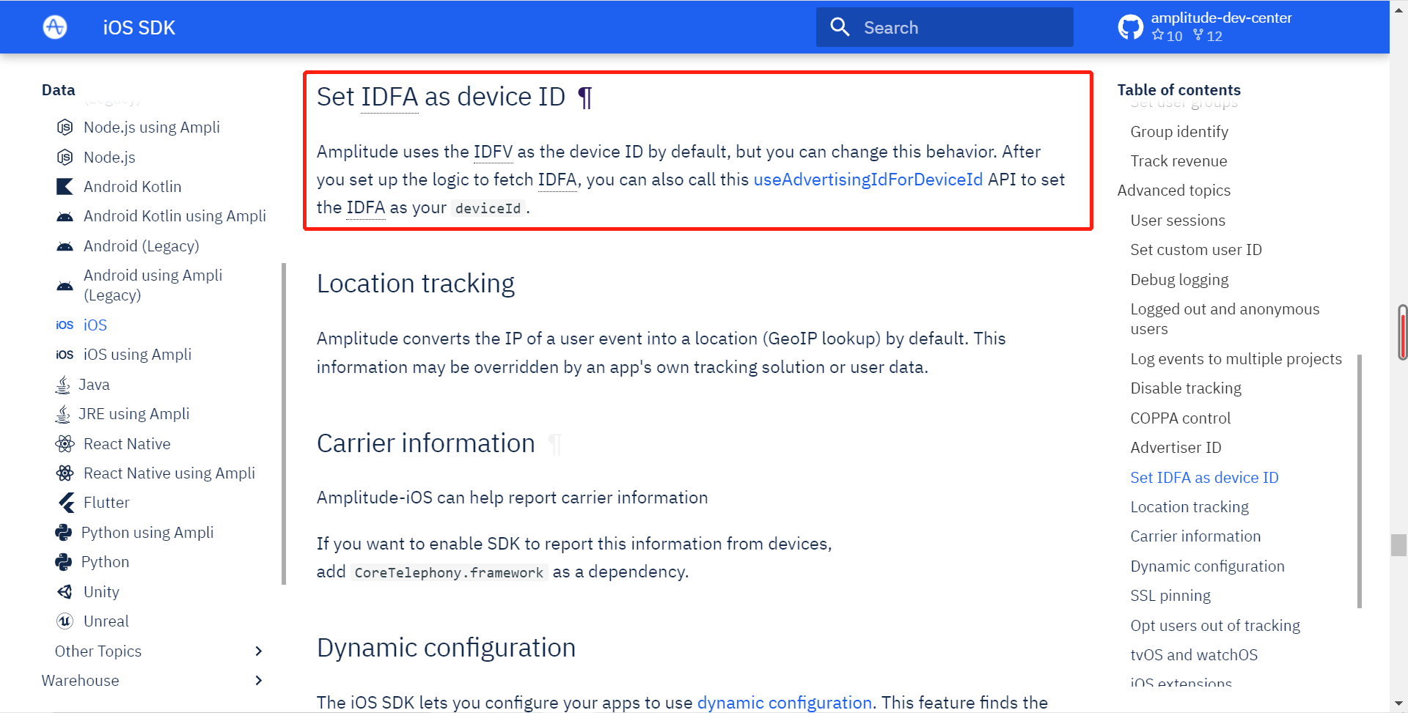Open the Java SDK page

[x=94, y=385]
